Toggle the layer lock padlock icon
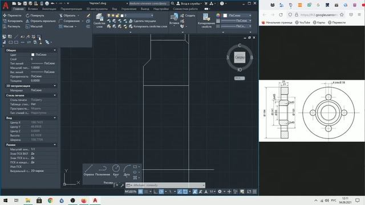The image size is (365, 205). (x=117, y=15)
